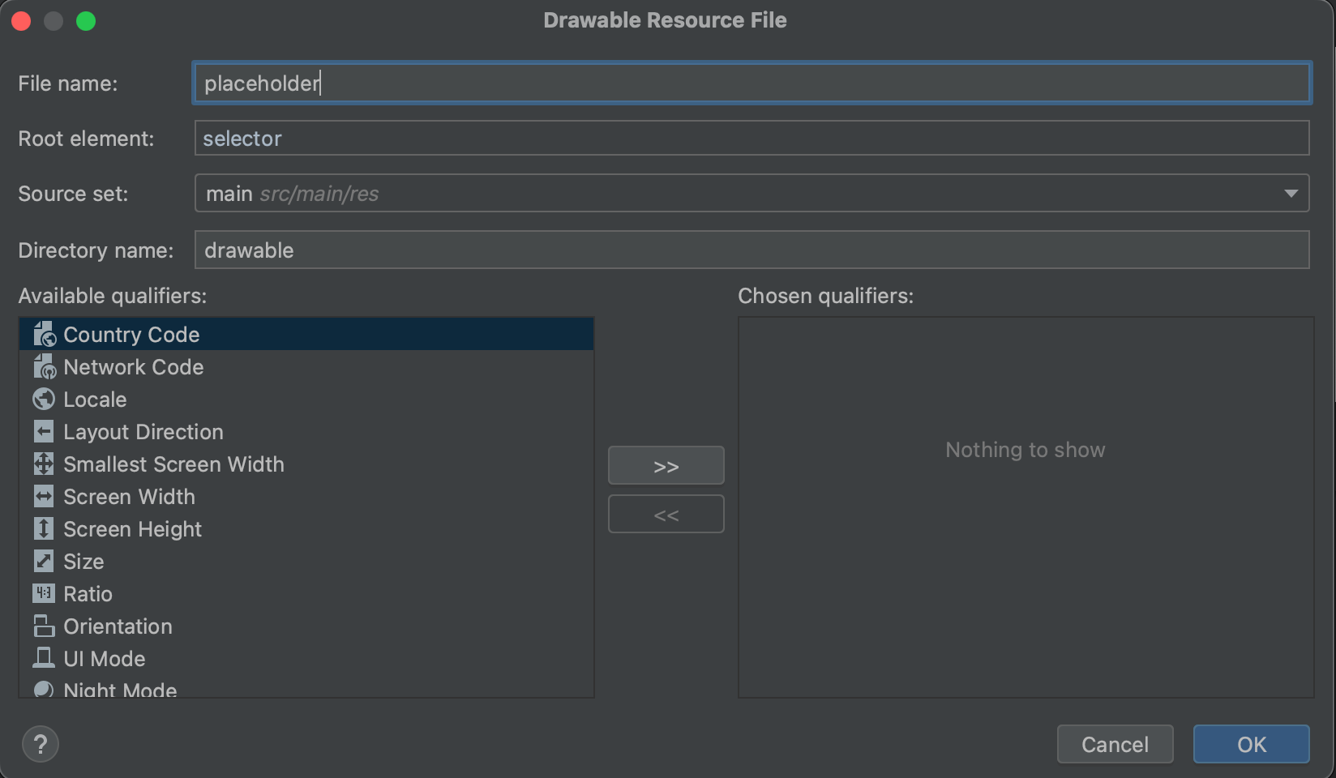Click the Screen Height icon

tap(44, 528)
